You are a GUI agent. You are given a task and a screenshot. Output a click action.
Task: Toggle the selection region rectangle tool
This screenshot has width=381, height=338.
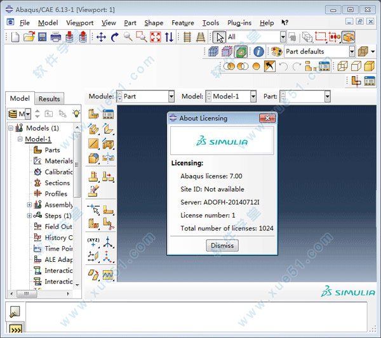coord(320,37)
